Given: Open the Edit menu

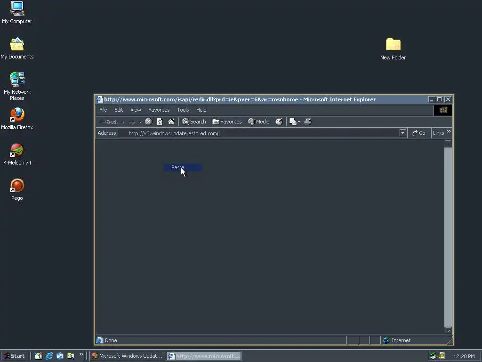Looking at the screenshot, I should coord(119,110).
